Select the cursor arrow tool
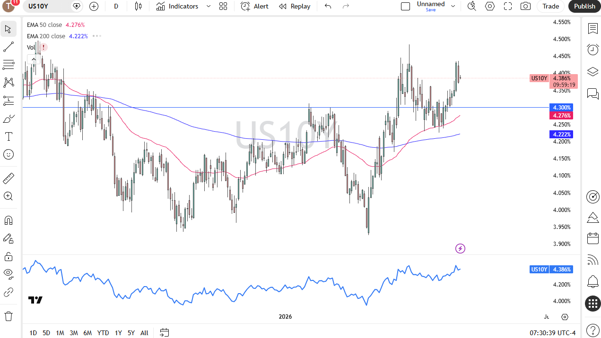 8,29
